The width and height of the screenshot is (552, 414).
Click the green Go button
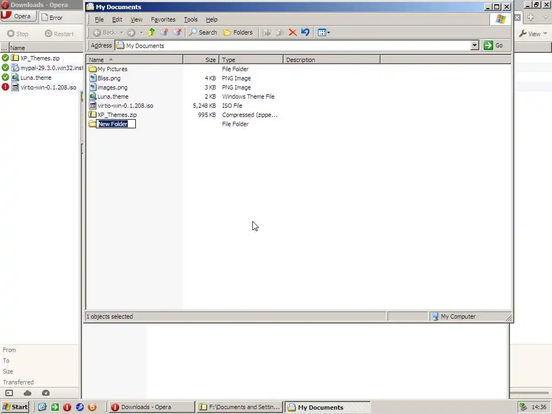pos(493,45)
